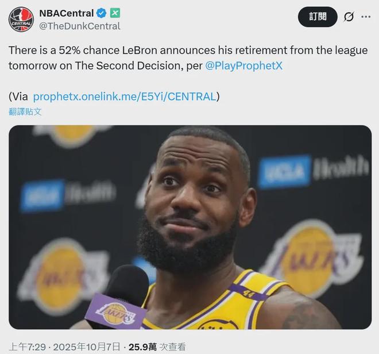Open the @TheDunkCentral handle link
This screenshot has width=379, height=354.
79,26
